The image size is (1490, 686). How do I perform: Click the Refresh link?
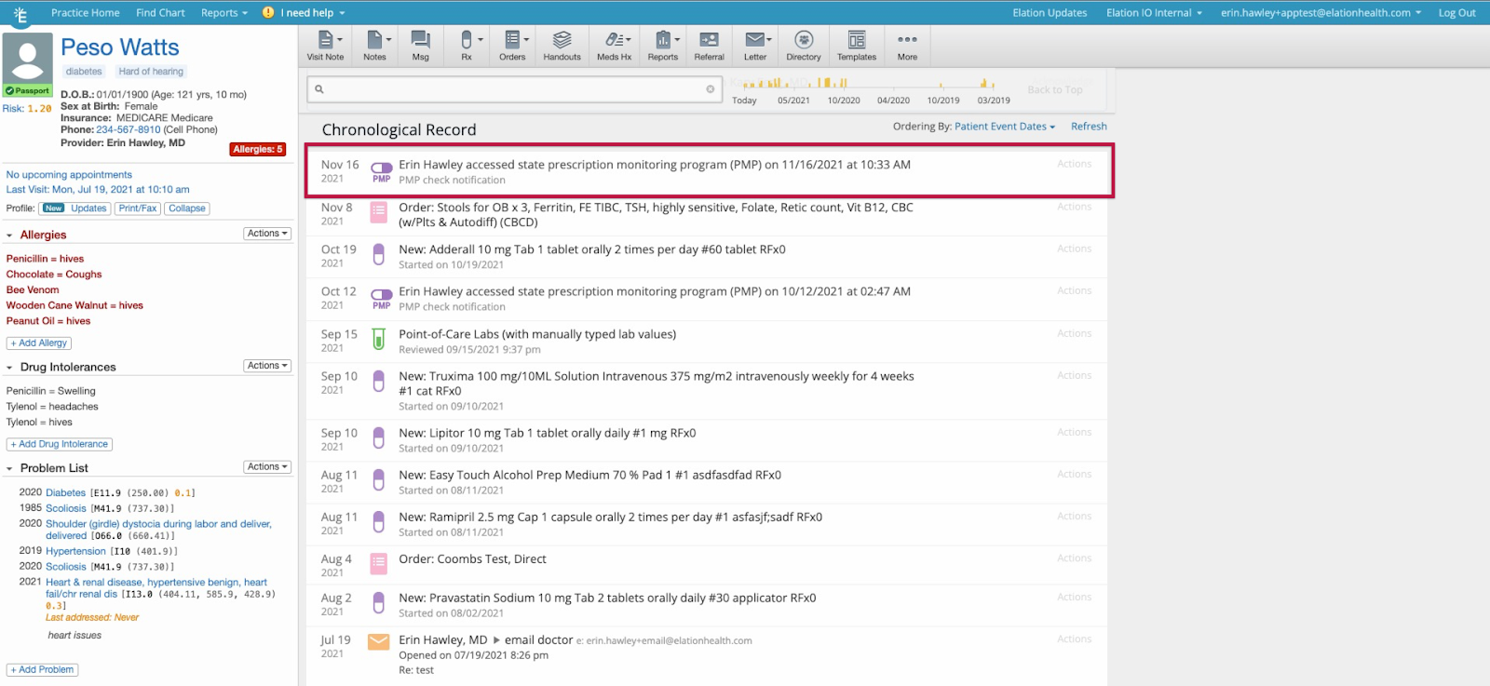[x=1089, y=127]
